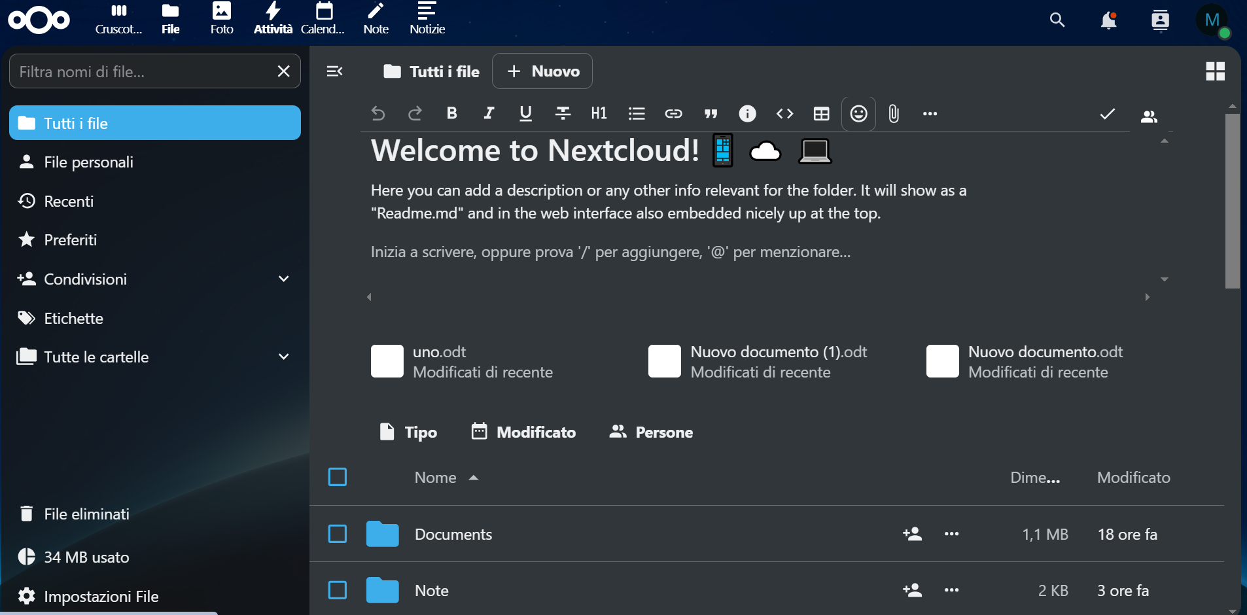Toggle strikethrough formatting
This screenshot has height=615, width=1247.
tap(563, 114)
